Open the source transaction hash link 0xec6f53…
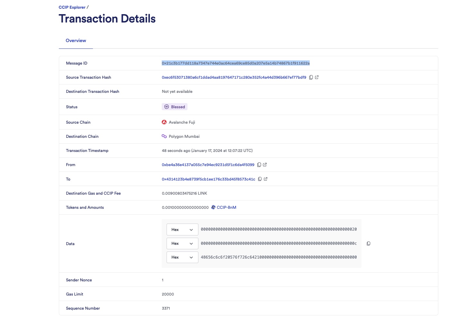 (234, 77)
